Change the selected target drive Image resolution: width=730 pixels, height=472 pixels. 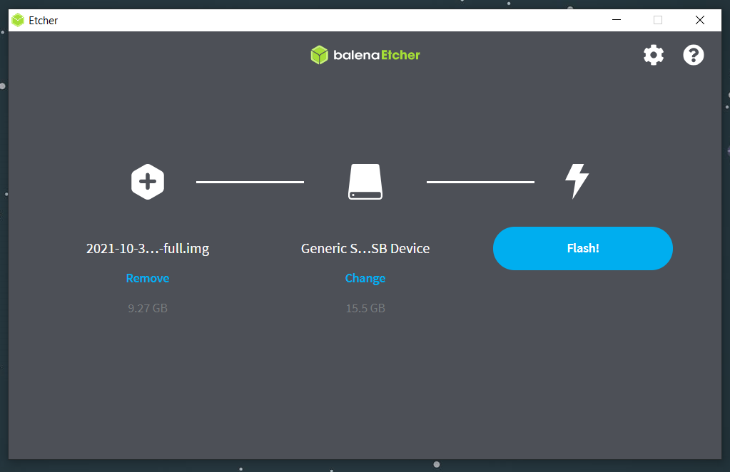click(365, 278)
